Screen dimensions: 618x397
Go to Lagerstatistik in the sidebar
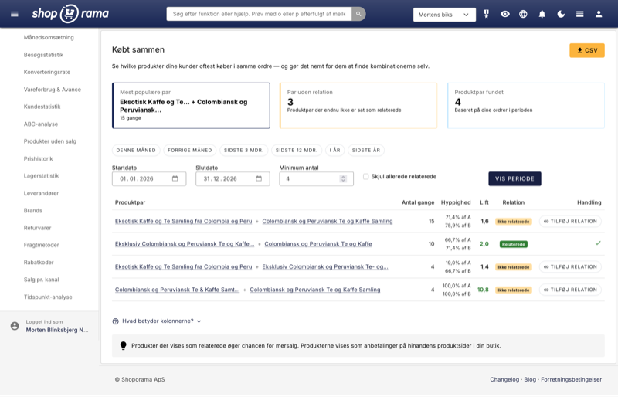tap(42, 175)
